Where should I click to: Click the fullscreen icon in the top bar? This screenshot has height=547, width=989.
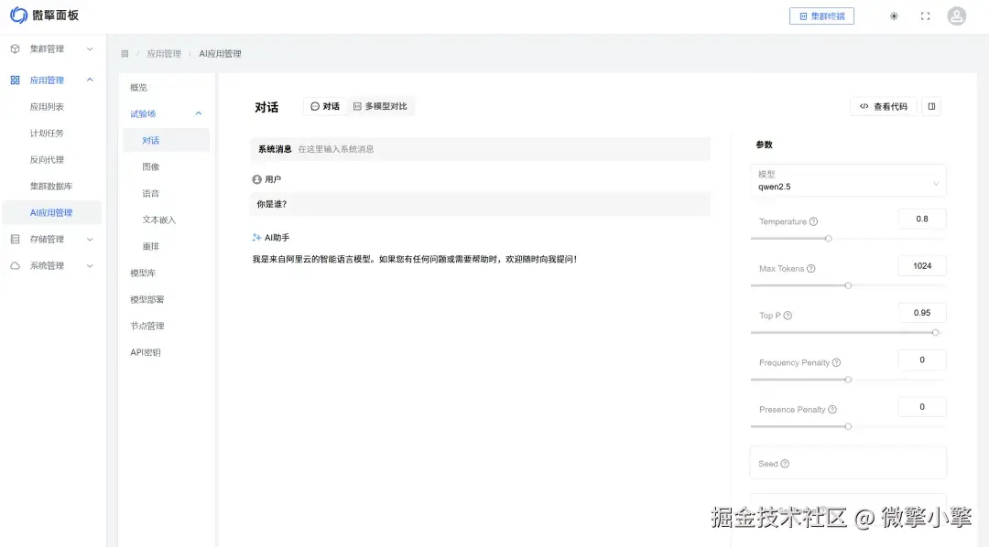point(925,16)
